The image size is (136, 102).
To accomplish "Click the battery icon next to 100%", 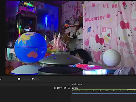I will [x=55, y=88].
